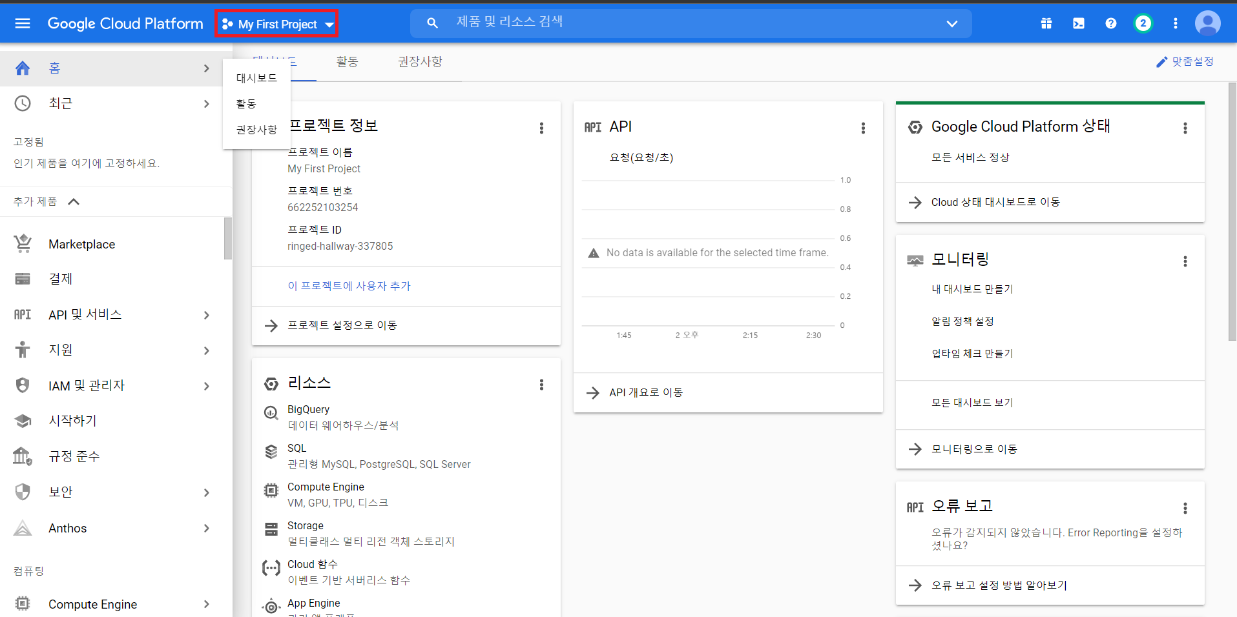Image resolution: width=1237 pixels, height=617 pixels.
Task: Open the help question mark icon
Action: [1111, 24]
